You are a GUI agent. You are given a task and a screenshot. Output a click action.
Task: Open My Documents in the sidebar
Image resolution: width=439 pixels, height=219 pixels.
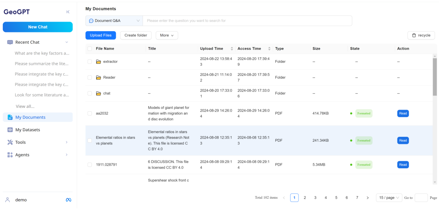[30, 117]
